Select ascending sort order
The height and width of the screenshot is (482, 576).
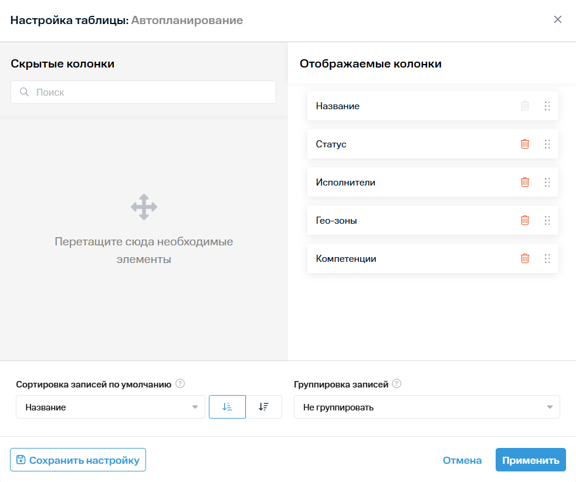click(x=227, y=407)
